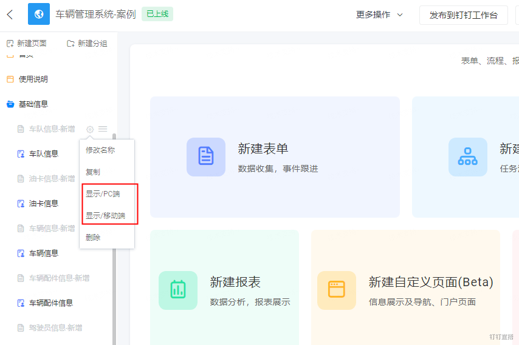Click the 车辆配件信息 data page icon

tap(21, 303)
